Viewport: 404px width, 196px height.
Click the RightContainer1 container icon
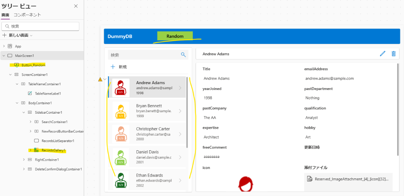coord(30,160)
